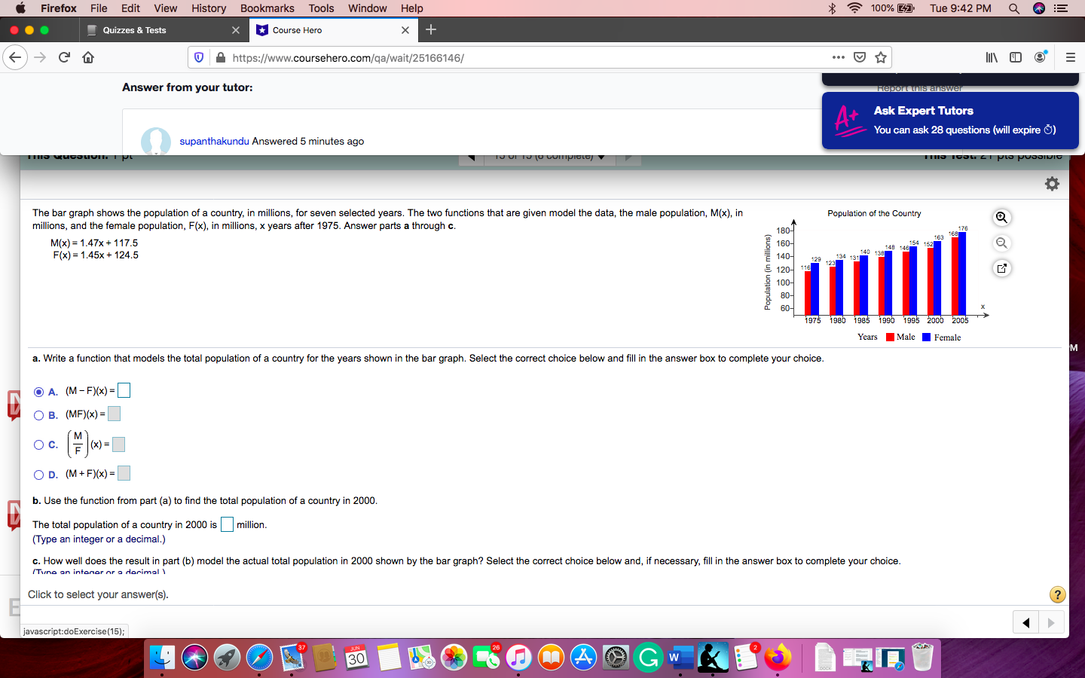Zoom in on the population bar graph
1085x678 pixels.
point(1001,217)
